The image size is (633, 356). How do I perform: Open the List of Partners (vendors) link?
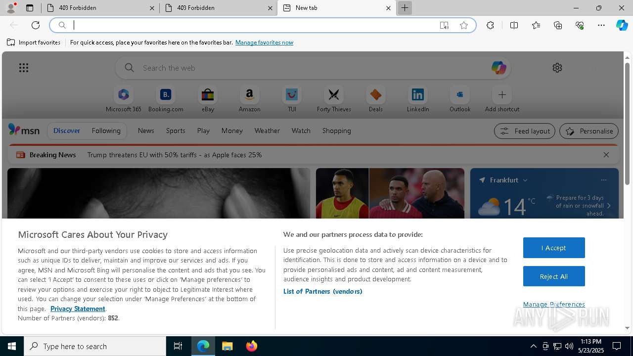click(x=322, y=291)
